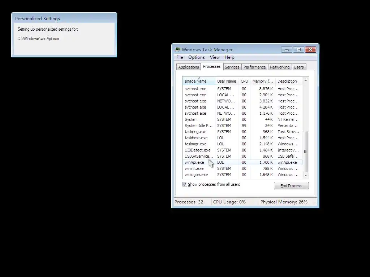370x277 pixels.
Task: Click the process list scrollbar thumb
Action: click(306, 151)
